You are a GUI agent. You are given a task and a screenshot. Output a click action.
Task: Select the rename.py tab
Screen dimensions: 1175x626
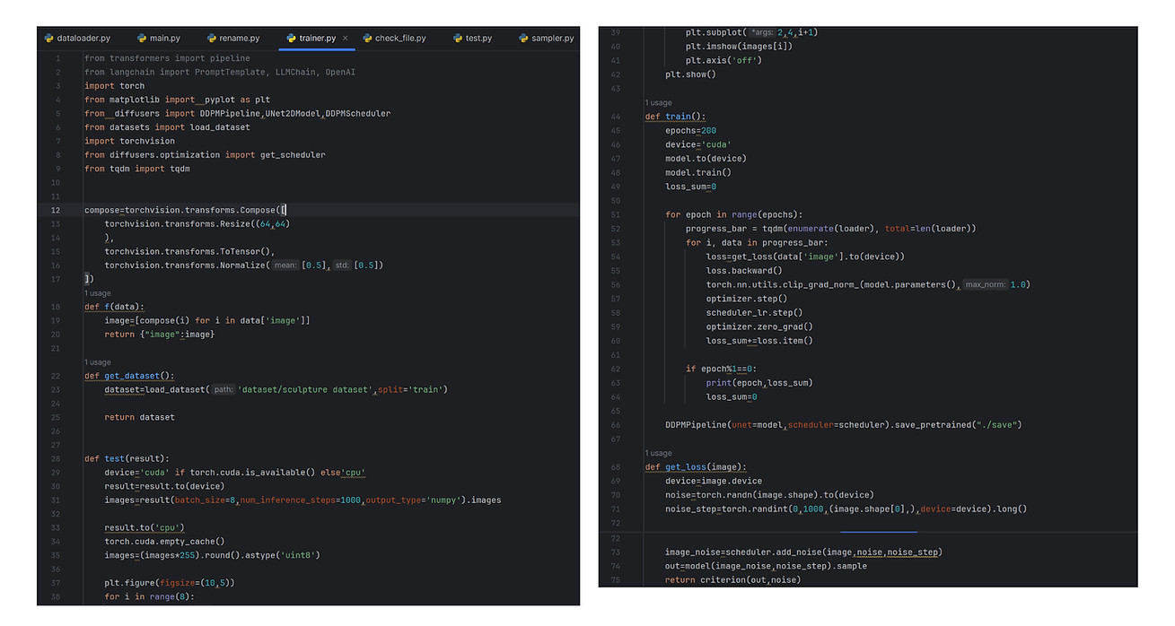[232, 39]
